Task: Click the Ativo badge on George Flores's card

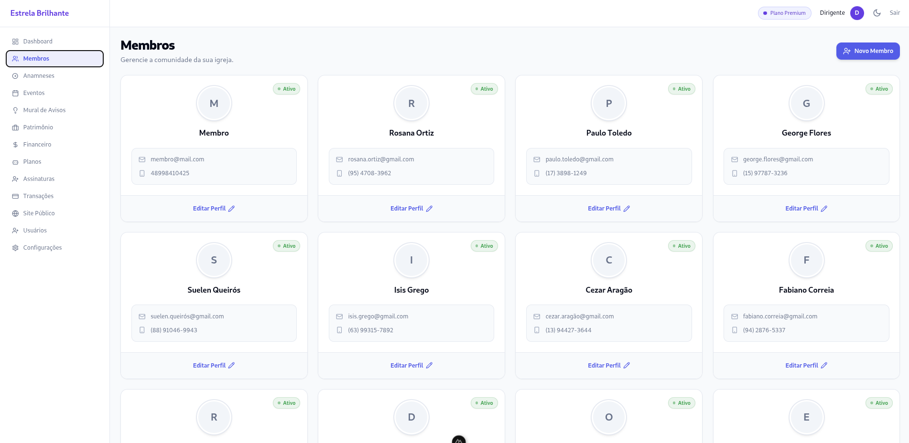Action: coord(879,89)
